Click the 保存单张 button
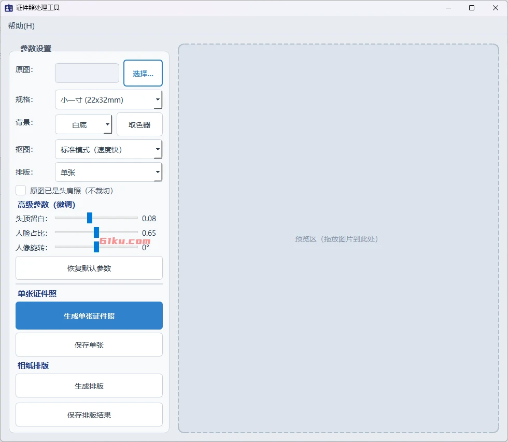The height and width of the screenshot is (442, 508). 89,345
